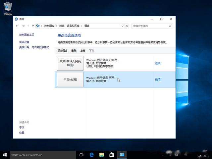
Task: Click 添加语言 in the toolbar
Action: click(63, 51)
